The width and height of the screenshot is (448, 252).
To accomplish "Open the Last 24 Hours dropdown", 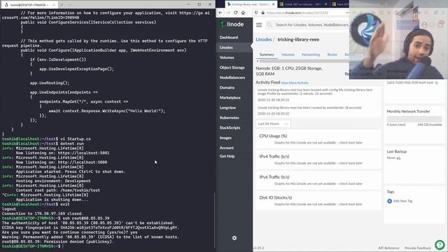I will pyautogui.click(x=273, y=124).
